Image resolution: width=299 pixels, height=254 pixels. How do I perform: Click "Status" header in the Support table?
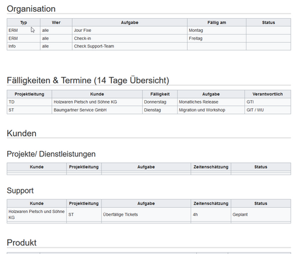pyautogui.click(x=261, y=204)
